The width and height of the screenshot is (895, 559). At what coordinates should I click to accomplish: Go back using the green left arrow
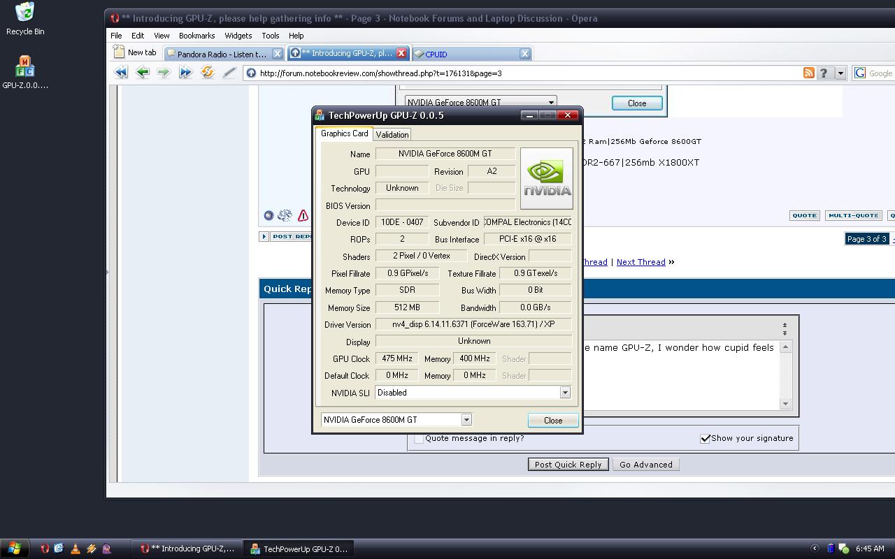[x=143, y=72]
